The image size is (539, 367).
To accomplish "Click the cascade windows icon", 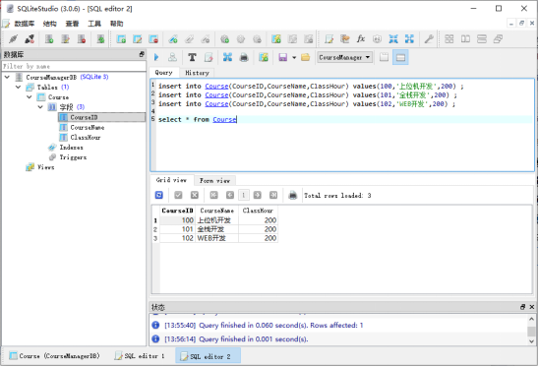I will 498,39.
